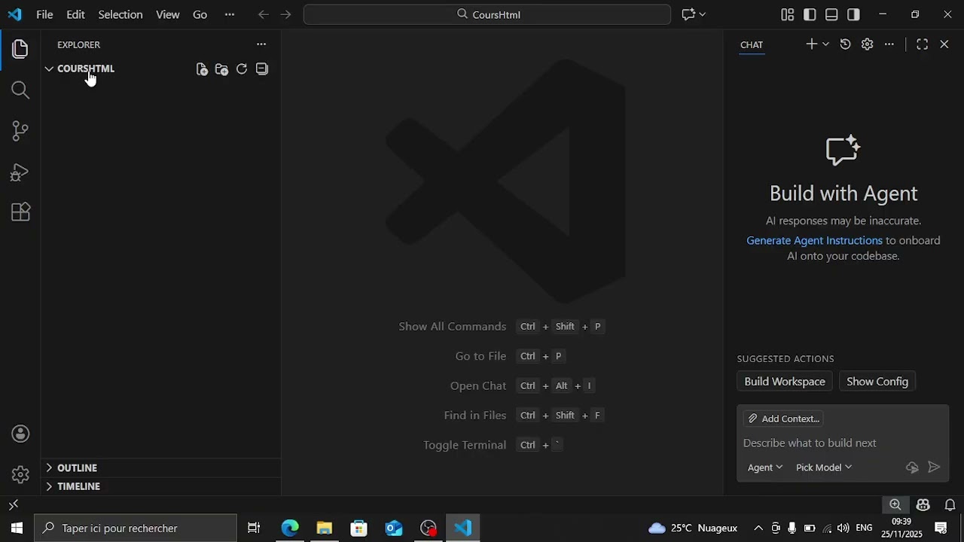Show more menus via title bar ellipsis
This screenshot has height=542, width=964.
pyautogui.click(x=230, y=14)
